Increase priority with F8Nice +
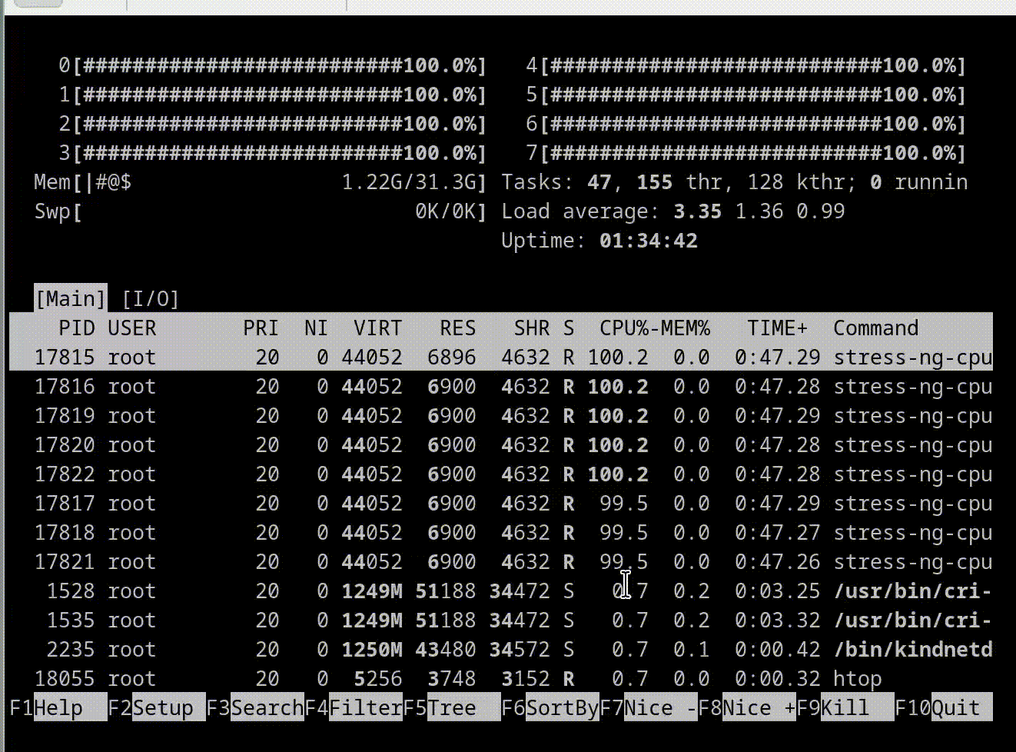The height and width of the screenshot is (752, 1016). point(745,707)
